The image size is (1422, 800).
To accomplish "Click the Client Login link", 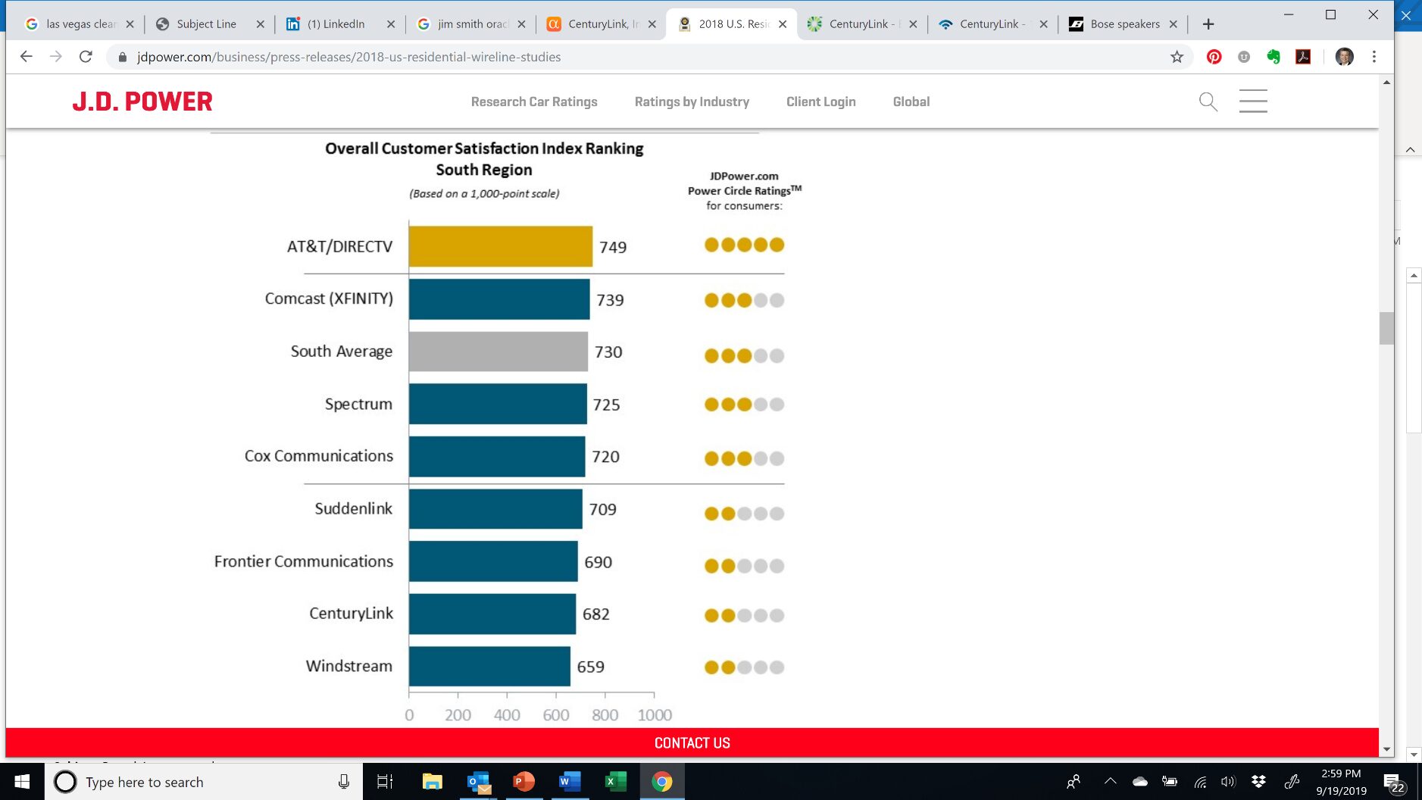I will [820, 102].
